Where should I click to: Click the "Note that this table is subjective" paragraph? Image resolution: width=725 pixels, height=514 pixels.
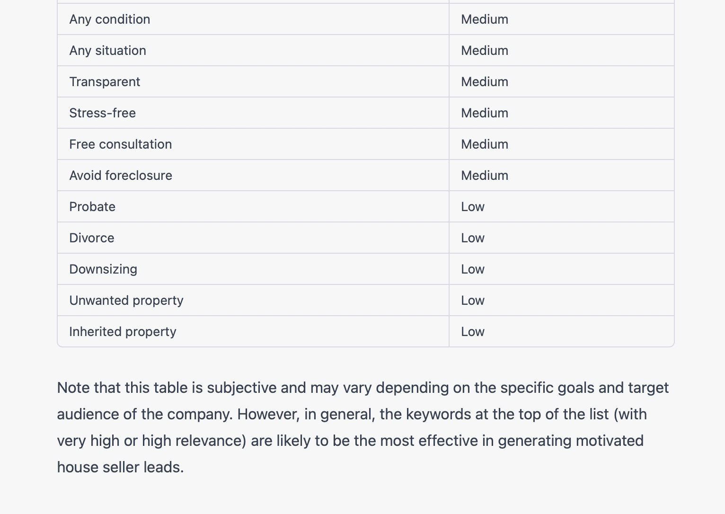point(362,427)
